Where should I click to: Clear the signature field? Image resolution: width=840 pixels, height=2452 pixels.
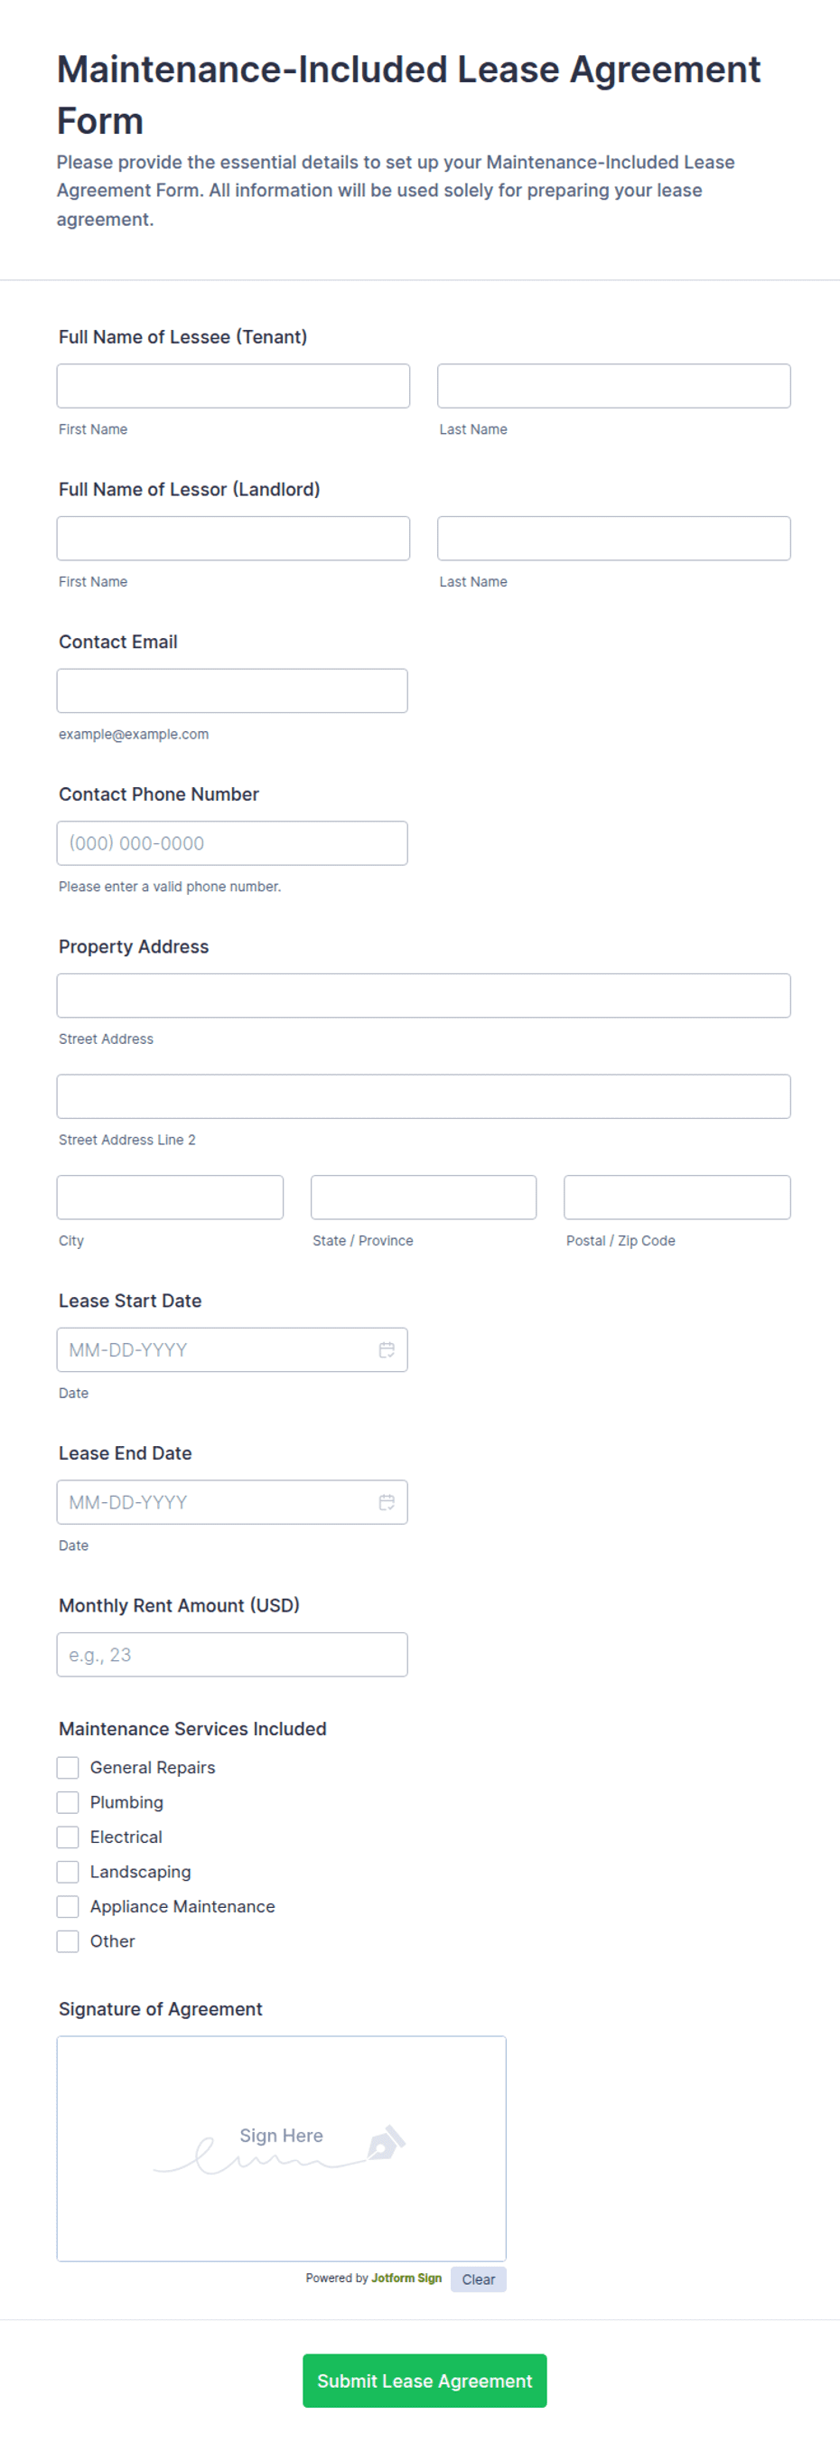pyautogui.click(x=479, y=2278)
